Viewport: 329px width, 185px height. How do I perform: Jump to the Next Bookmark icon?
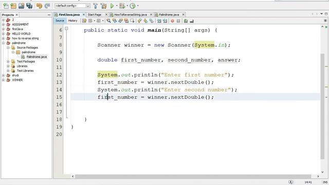pyautogui.click(x=145, y=21)
